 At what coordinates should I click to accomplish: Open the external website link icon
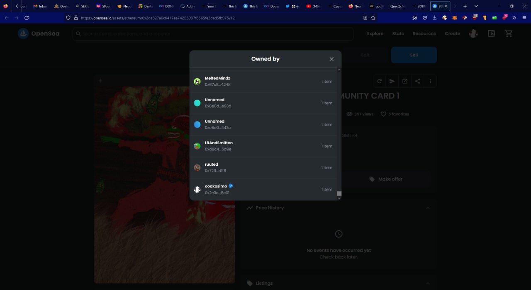click(405, 81)
